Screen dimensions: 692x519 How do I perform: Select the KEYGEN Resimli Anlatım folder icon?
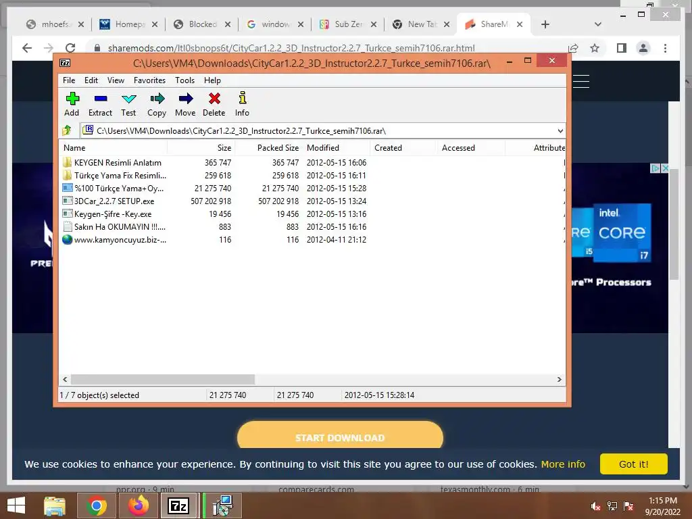67,162
